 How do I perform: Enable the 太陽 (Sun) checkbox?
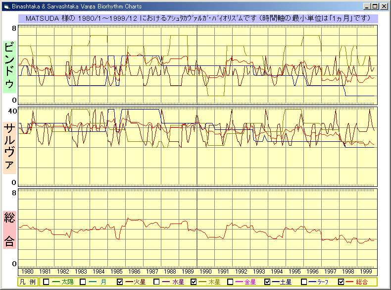[46, 282]
